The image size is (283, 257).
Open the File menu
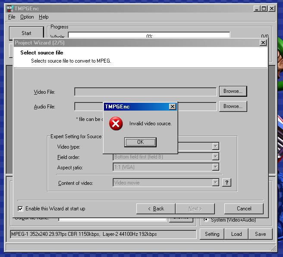click(x=12, y=17)
